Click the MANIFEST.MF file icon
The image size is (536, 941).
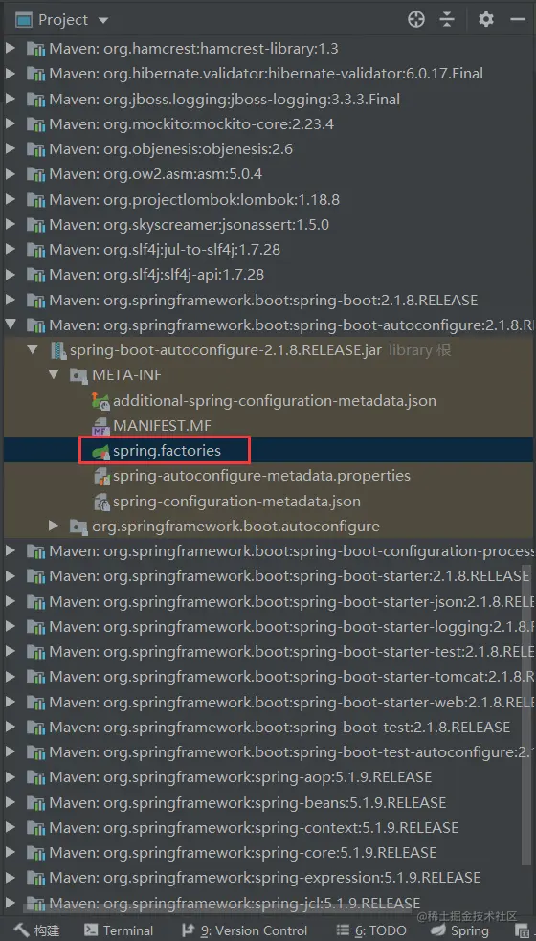click(x=100, y=425)
